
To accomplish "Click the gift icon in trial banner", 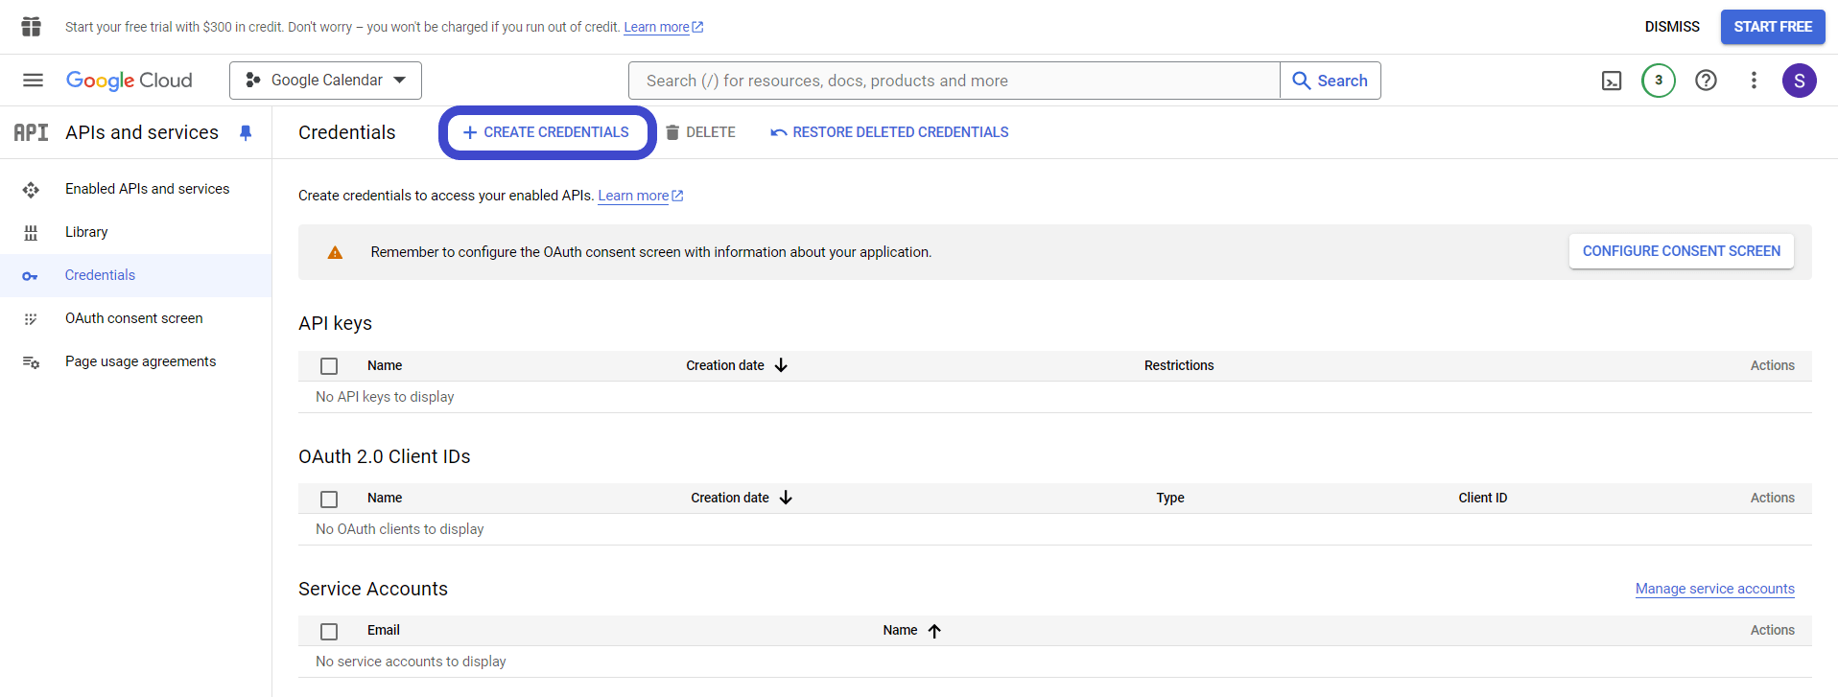I will coord(32,27).
